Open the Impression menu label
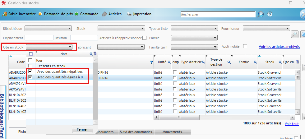Viewport: 305px width, 139px height. coord(142,14)
